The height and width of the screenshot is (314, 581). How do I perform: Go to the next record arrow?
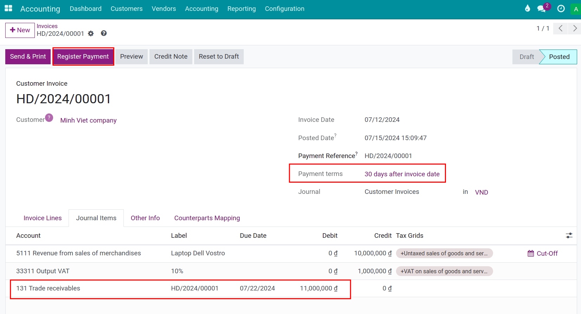(575, 28)
